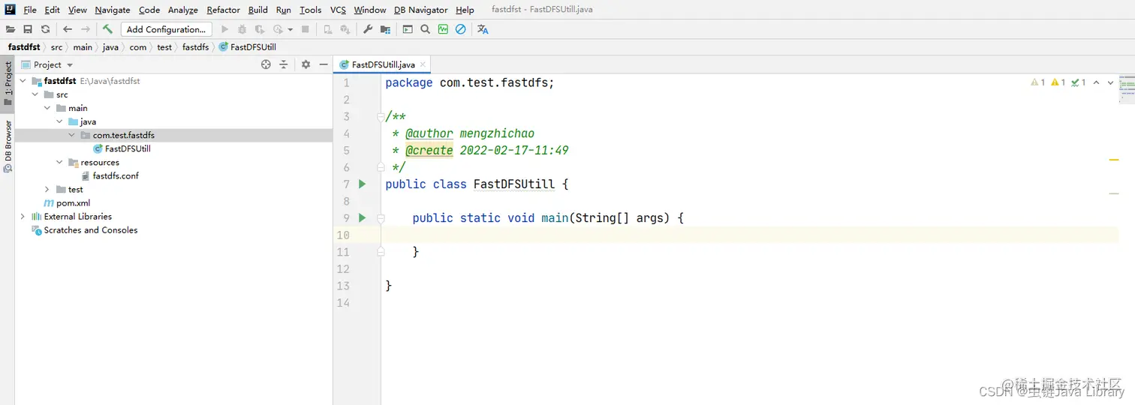Select fastdfs.conf in project tree
Image resolution: width=1135 pixels, height=405 pixels.
pyautogui.click(x=110, y=175)
